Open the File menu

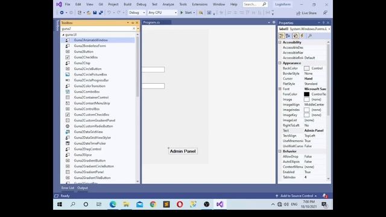(x=68, y=4)
